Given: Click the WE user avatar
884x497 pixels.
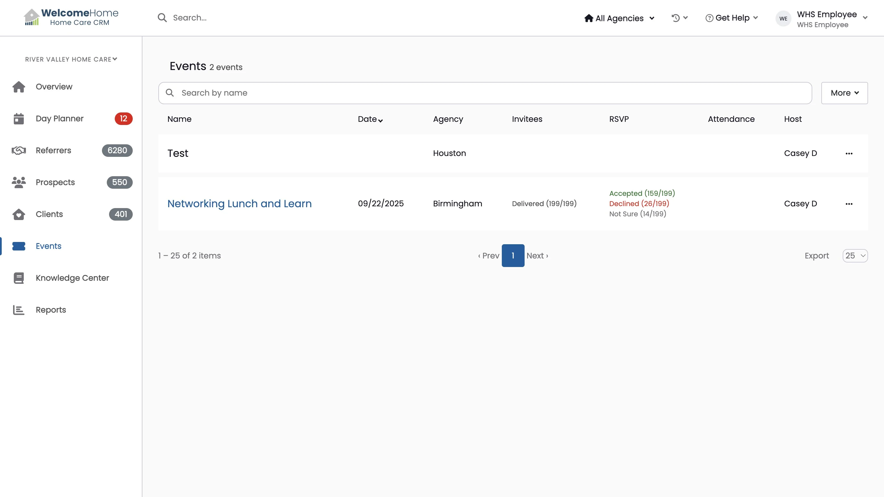Looking at the screenshot, I should 783,19.
